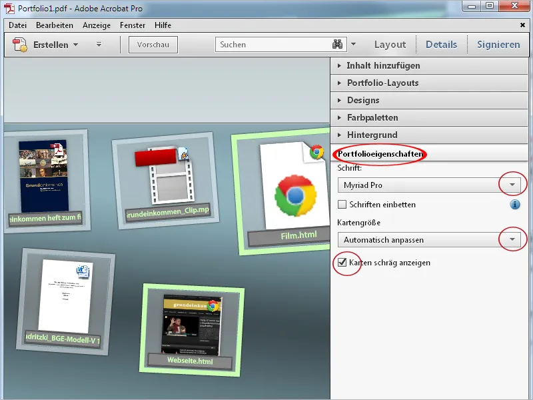Select the BGE-Modell Word document card
The height and width of the screenshot is (400, 533).
[65, 302]
